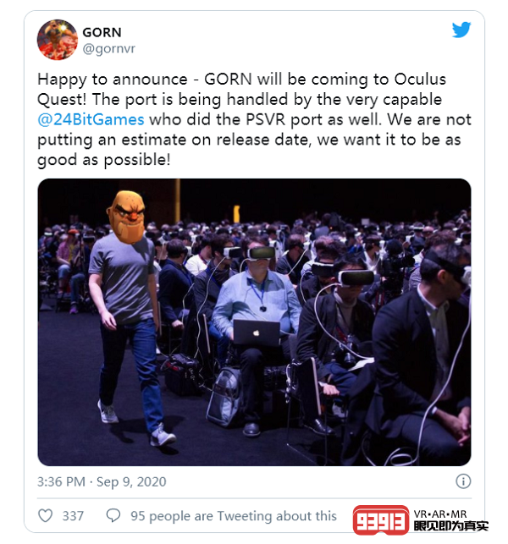Click the heart like icon
This screenshot has width=508, height=544.
tap(45, 515)
